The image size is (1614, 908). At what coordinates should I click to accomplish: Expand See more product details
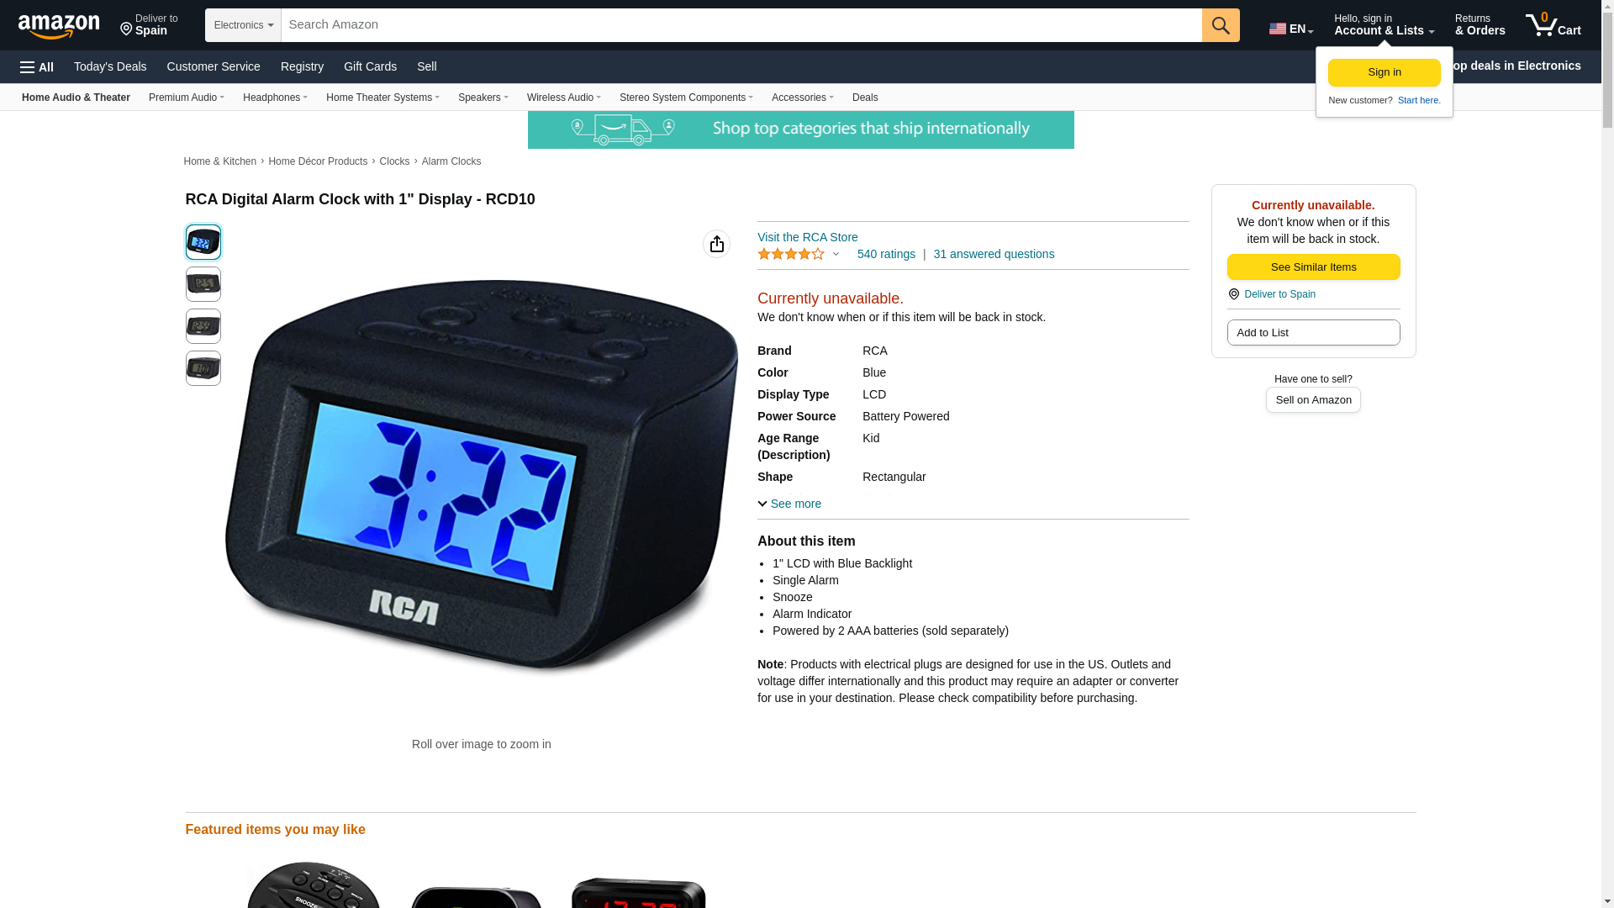[x=789, y=504]
